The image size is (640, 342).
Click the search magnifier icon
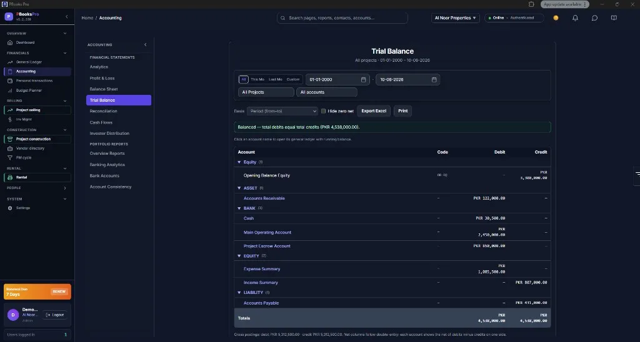[x=283, y=18]
